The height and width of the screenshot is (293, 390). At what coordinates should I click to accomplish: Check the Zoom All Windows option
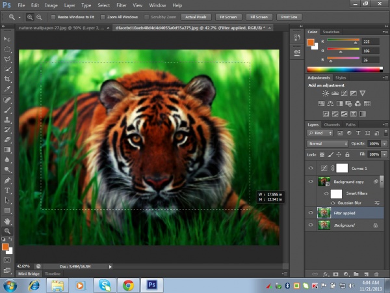103,16
